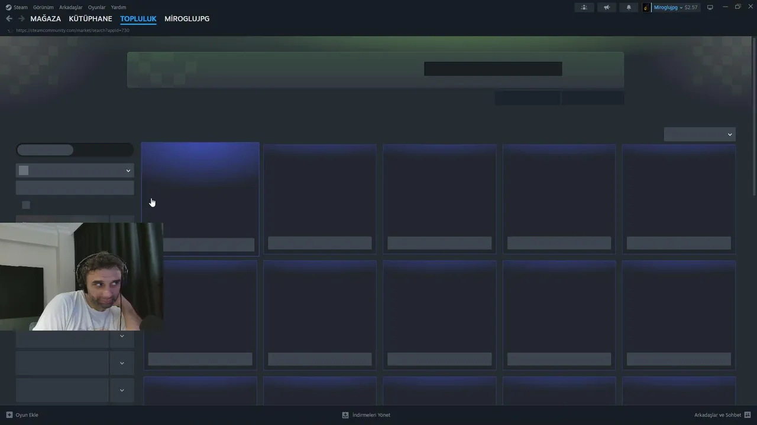The width and height of the screenshot is (757, 425).
Task: Click the plus icon beside Oyun Ekle
Action: 9,415
